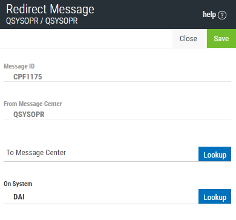The height and width of the screenshot is (220, 236).
Task: Click the underline beneath the CPF1175 field
Action: (x=117, y=82)
